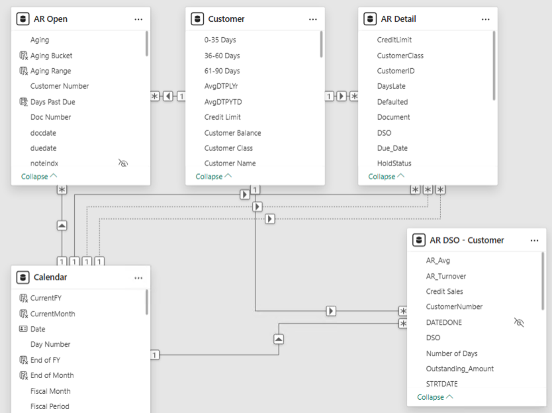552x413 pixels.
Task: Click filter direction arrow between Customer and AR Detail
Action: coord(342,97)
